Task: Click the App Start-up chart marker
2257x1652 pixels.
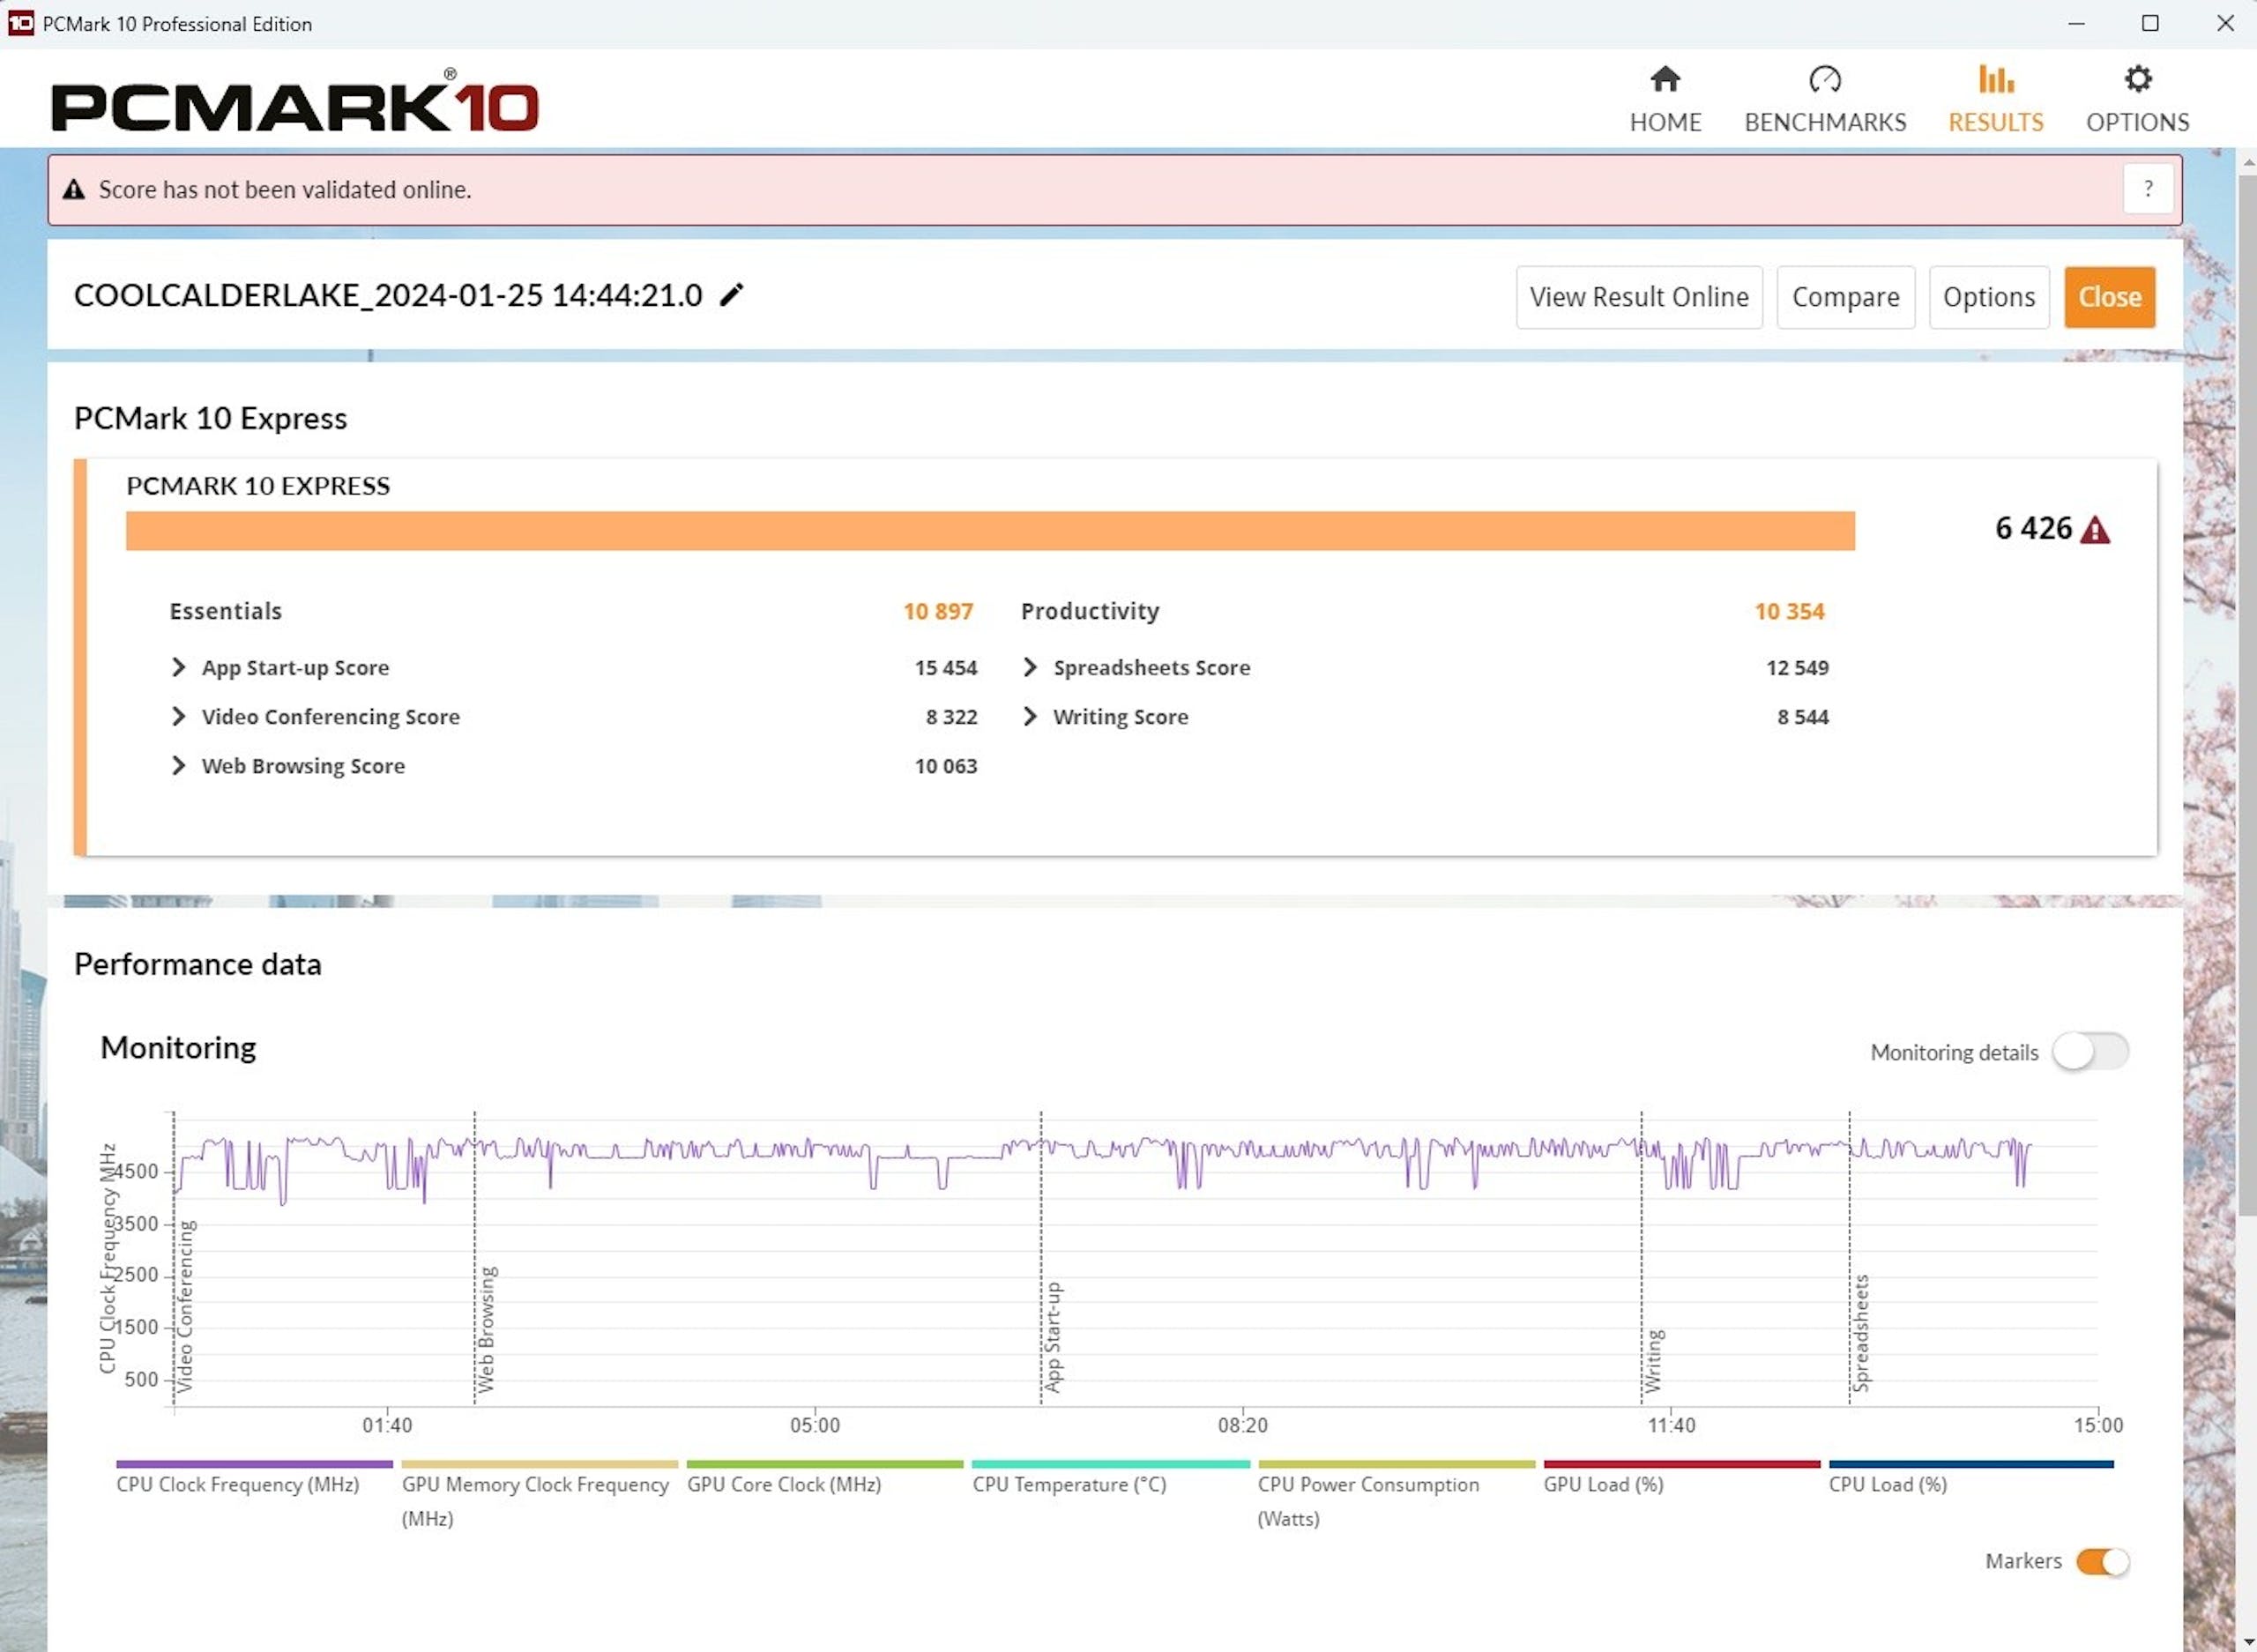Action: pos(1052,1337)
